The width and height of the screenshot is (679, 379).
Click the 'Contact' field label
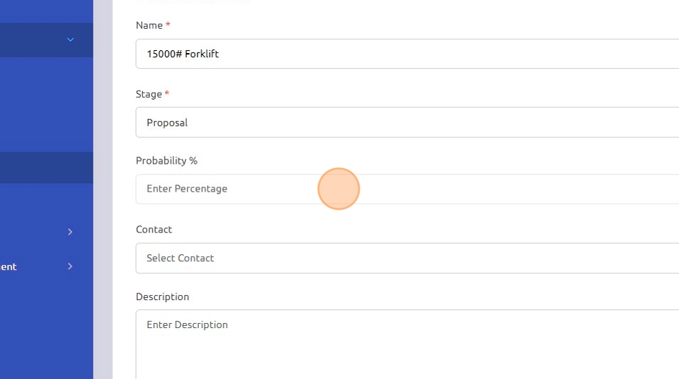coord(154,230)
